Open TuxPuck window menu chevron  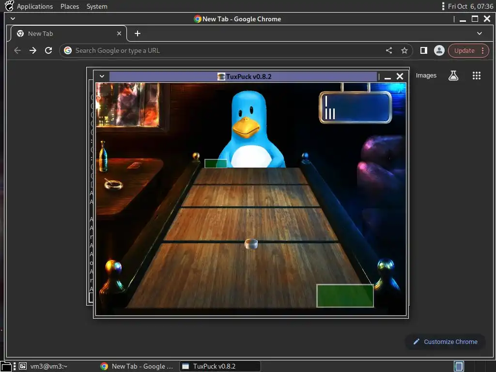(102, 76)
